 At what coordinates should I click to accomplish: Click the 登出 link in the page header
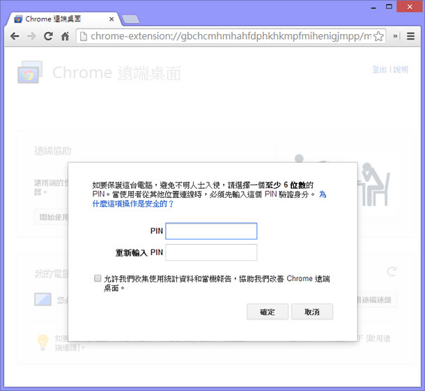[379, 70]
